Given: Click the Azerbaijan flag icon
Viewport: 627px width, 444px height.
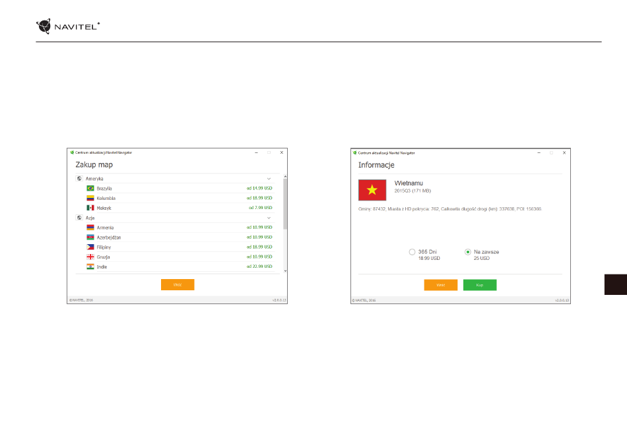Looking at the screenshot, I should (x=90, y=238).
